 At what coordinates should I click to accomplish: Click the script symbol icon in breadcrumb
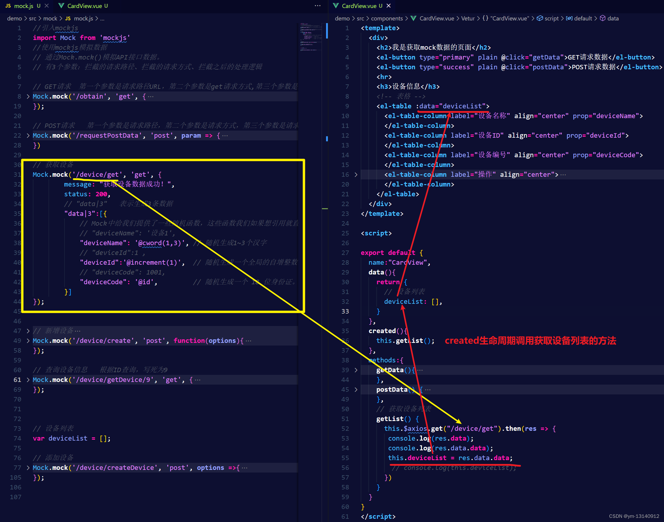tap(540, 18)
